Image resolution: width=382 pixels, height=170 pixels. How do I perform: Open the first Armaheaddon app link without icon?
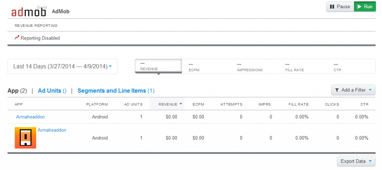[x=31, y=117]
